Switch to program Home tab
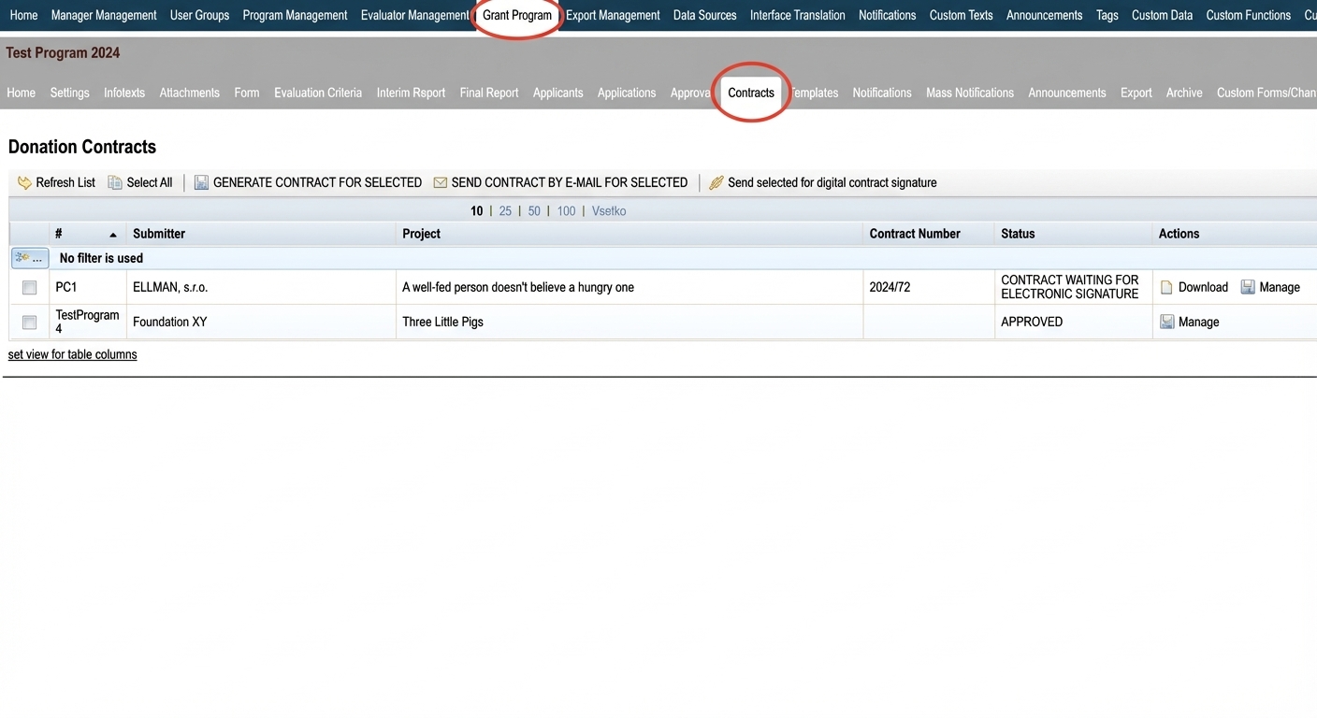 [21, 93]
